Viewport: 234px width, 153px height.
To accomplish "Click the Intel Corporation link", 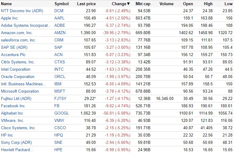I will click(x=16, y=69).
